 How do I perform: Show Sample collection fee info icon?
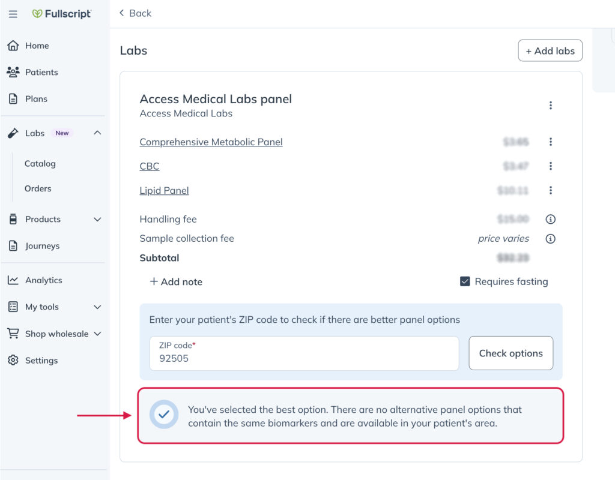tap(551, 239)
